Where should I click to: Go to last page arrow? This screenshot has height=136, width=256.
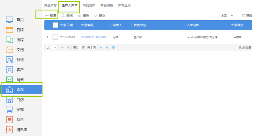(x=107, y=47)
